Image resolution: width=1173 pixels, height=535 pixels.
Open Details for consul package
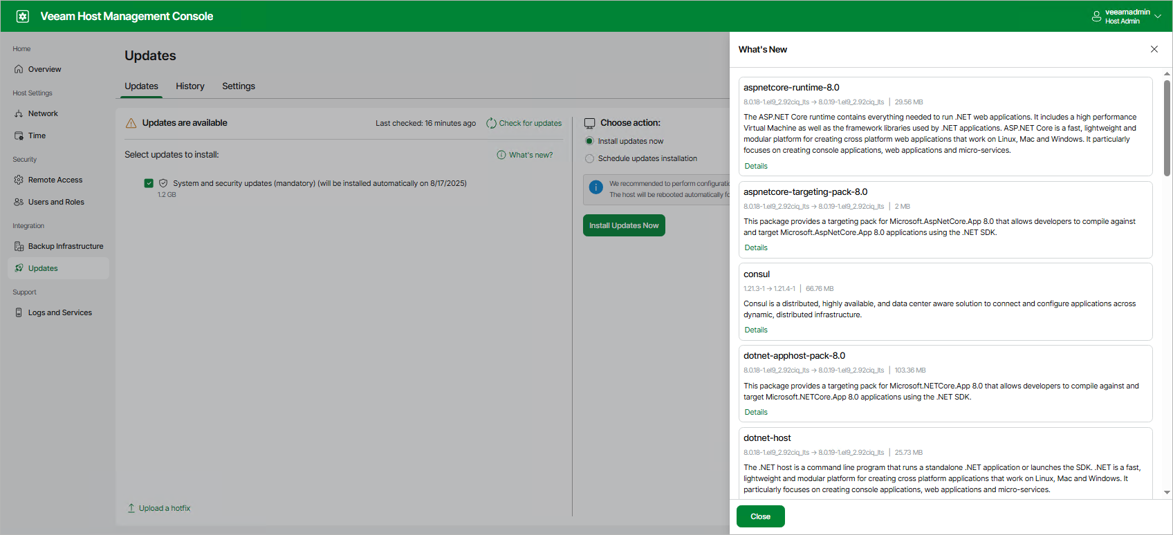point(756,330)
